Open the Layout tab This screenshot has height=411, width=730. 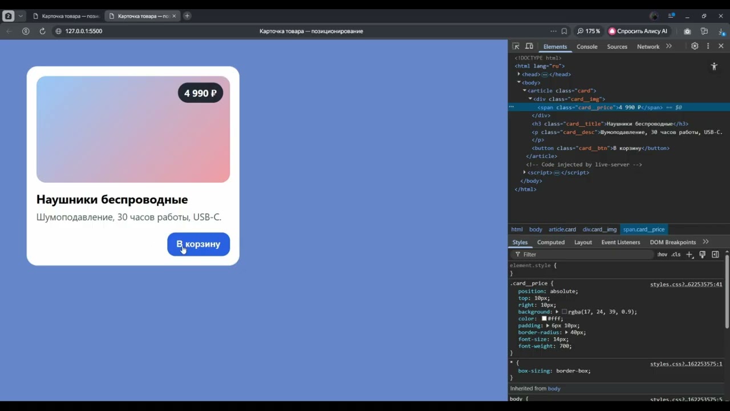pos(583,242)
